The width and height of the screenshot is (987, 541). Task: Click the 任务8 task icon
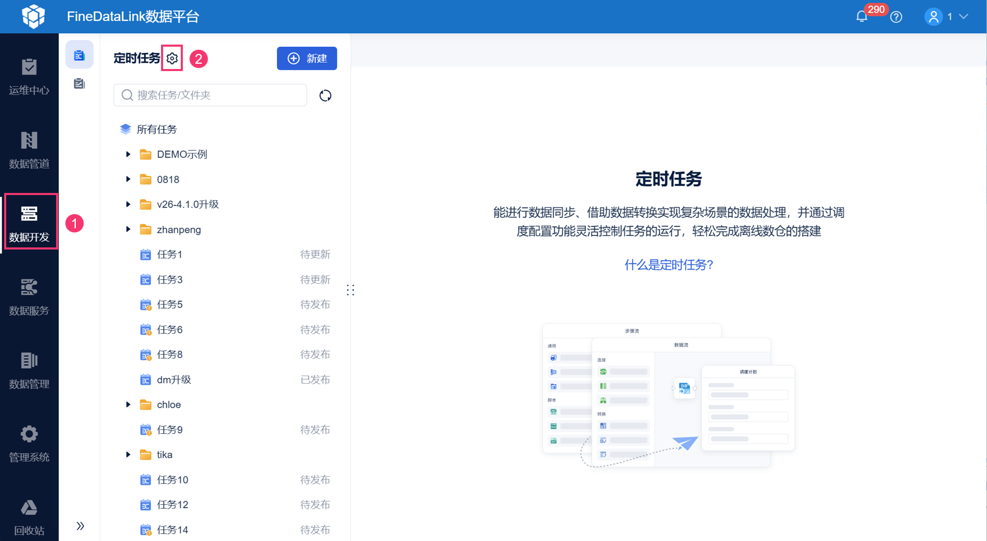click(145, 355)
